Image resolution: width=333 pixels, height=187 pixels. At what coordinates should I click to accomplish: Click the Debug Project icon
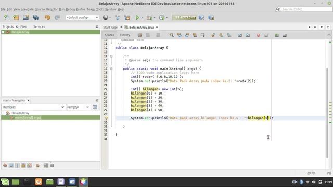point(149,18)
